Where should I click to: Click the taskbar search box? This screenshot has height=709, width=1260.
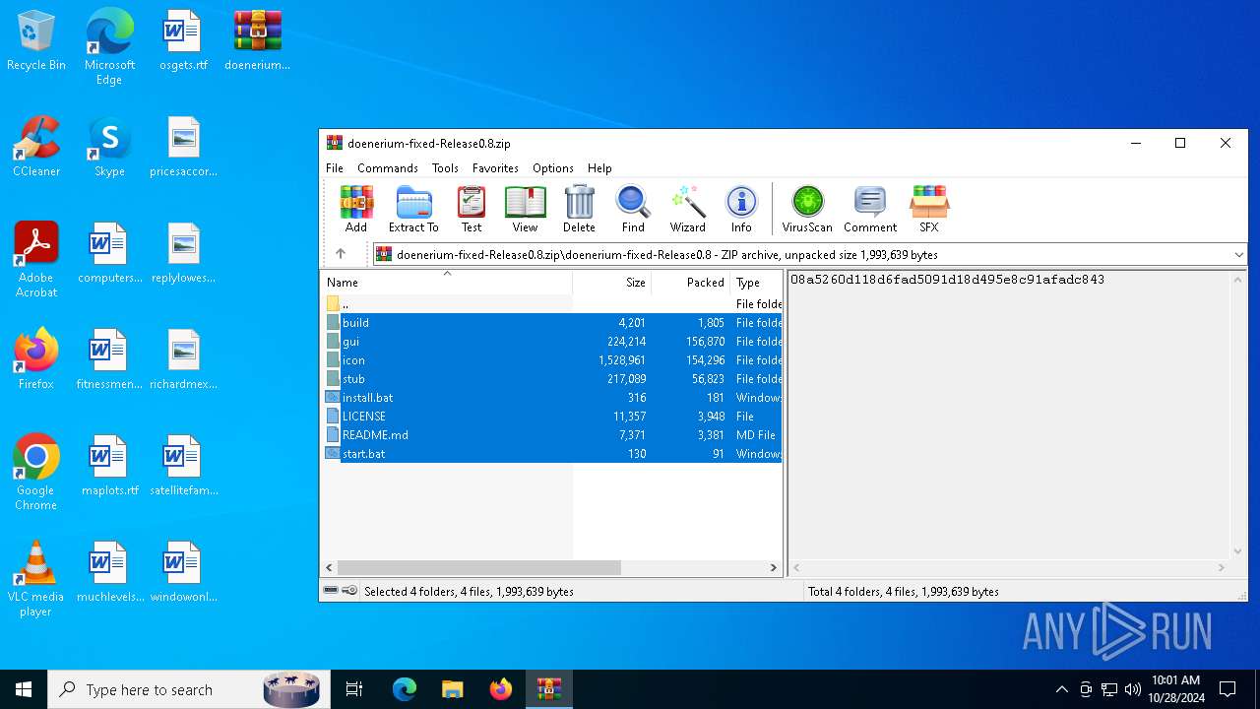tap(187, 689)
